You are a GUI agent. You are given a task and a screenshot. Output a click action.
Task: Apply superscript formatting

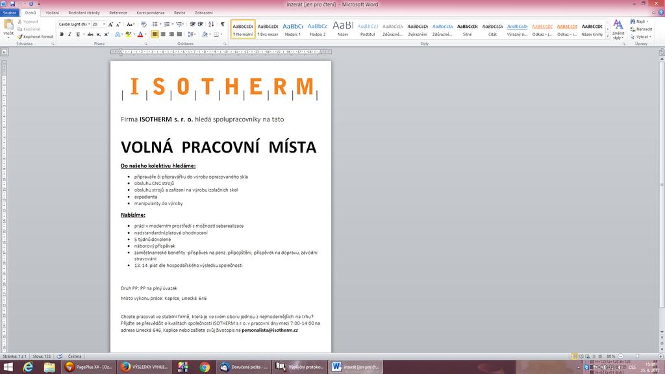(106, 34)
